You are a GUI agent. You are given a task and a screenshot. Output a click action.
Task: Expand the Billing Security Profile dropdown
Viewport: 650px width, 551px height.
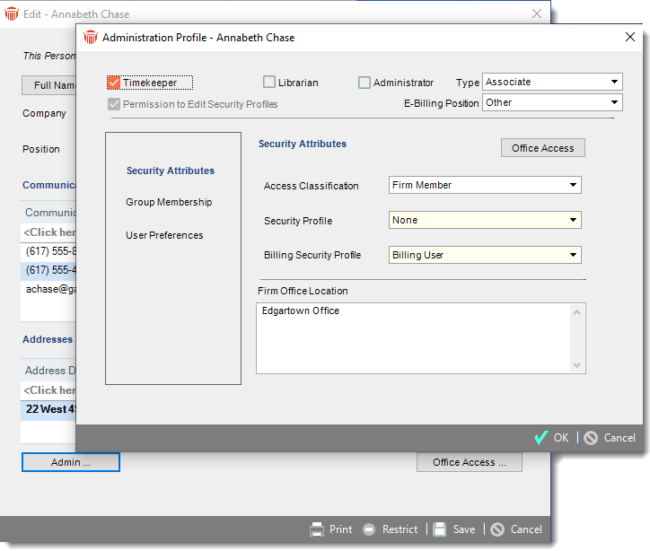(485, 255)
